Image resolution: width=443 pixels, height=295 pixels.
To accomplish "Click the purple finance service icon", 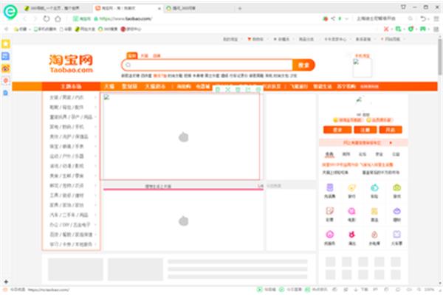I will [397, 211].
